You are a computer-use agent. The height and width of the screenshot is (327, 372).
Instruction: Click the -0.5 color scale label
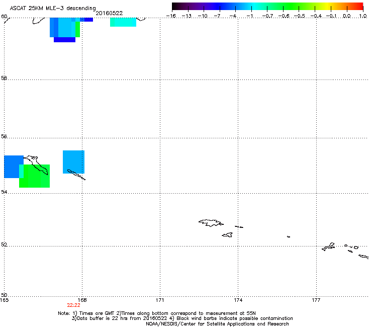pos(300,16)
